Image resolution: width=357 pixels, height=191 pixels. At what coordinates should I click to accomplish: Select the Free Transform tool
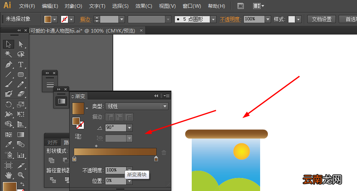coord(21,114)
